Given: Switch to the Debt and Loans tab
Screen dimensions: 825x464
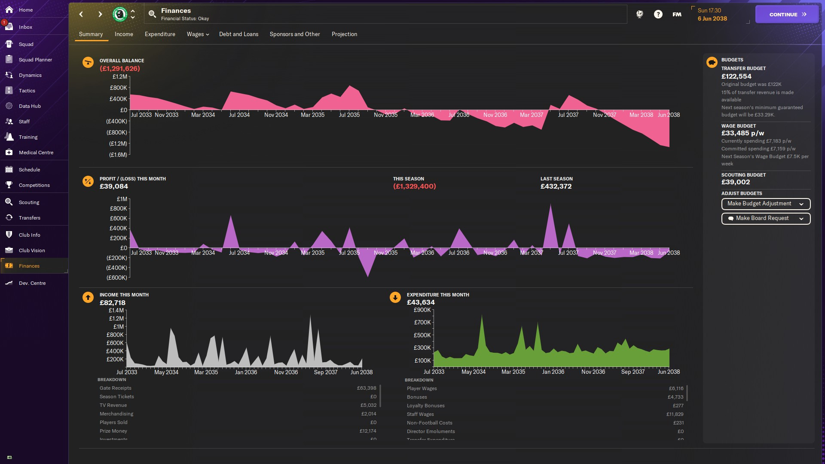Looking at the screenshot, I should click(238, 34).
